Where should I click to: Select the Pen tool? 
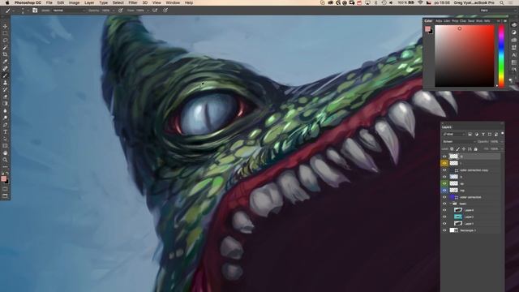(5, 124)
